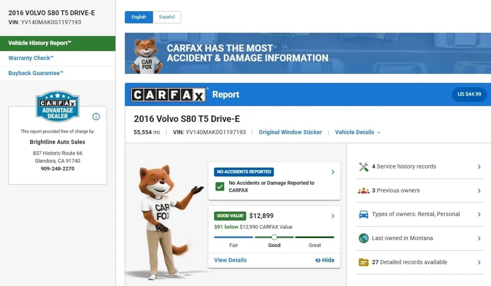Click the NO ACCIDENTS REPORTED badge
The image size is (491, 286).
point(244,172)
